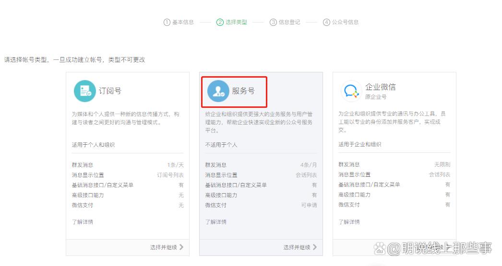The image size is (502, 266).
Task: Click 适用于个人和组织 text
Action: click(x=93, y=145)
